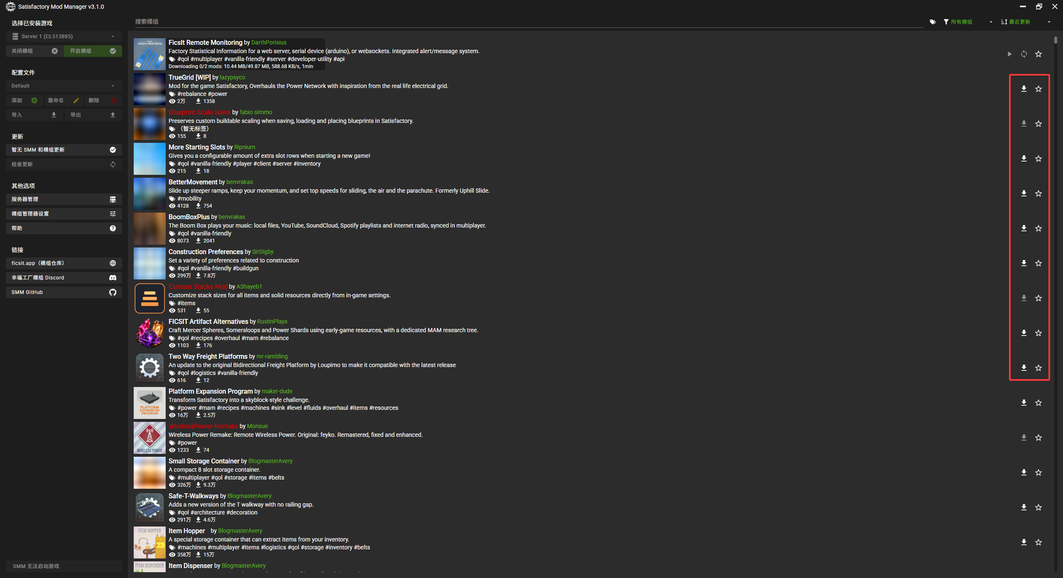
Task: Open the 帮助 help menu
Action: (x=64, y=228)
